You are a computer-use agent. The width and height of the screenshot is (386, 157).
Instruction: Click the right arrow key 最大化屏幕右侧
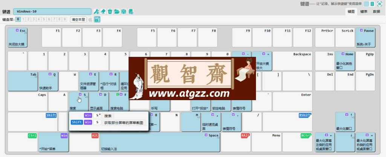click(x=366, y=142)
